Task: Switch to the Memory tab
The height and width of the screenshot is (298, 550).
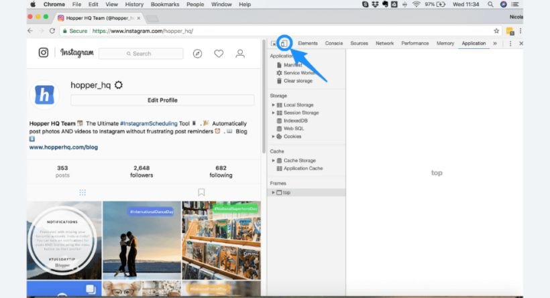Action: pyautogui.click(x=445, y=44)
